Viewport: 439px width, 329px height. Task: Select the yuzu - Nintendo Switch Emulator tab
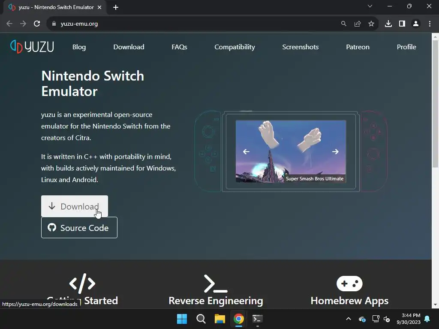click(x=55, y=7)
